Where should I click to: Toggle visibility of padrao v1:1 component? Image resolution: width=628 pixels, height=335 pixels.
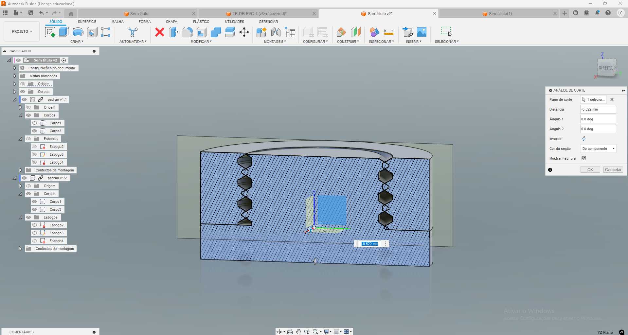(x=24, y=99)
